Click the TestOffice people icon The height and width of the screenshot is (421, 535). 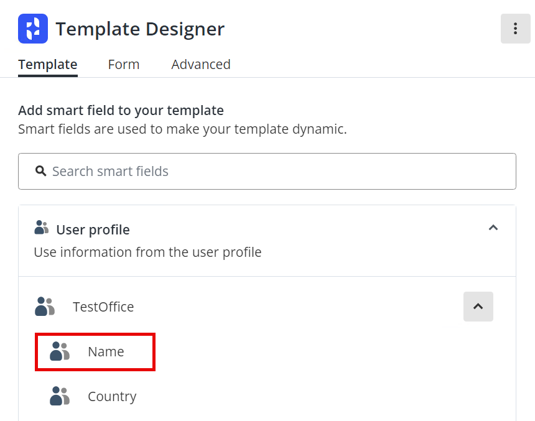point(45,307)
